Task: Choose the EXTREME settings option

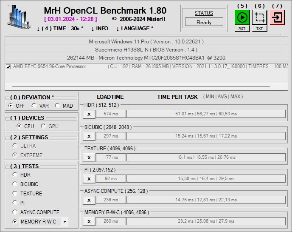Action: coord(15,155)
